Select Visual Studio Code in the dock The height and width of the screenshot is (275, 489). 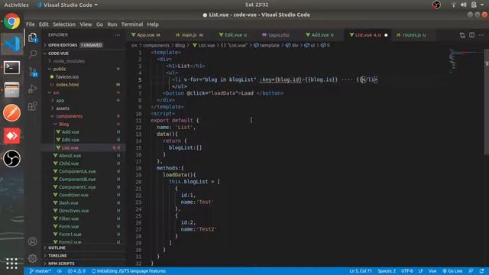tap(12, 44)
